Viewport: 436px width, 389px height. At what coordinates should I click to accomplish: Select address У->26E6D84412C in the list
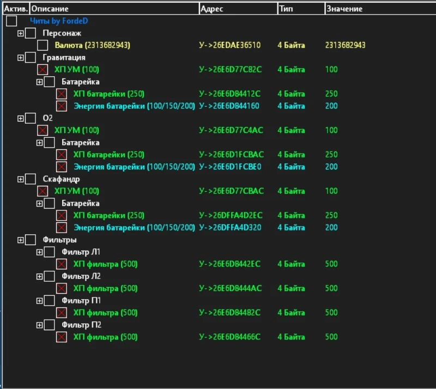tap(230, 94)
